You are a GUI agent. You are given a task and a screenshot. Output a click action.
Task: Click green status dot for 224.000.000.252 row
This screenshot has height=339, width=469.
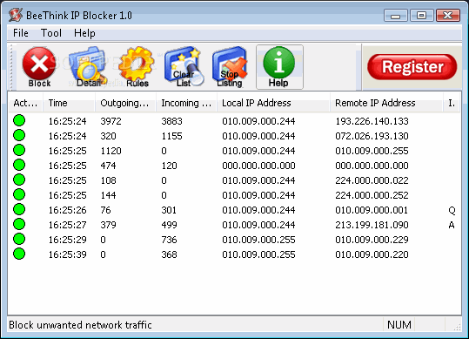click(19, 194)
